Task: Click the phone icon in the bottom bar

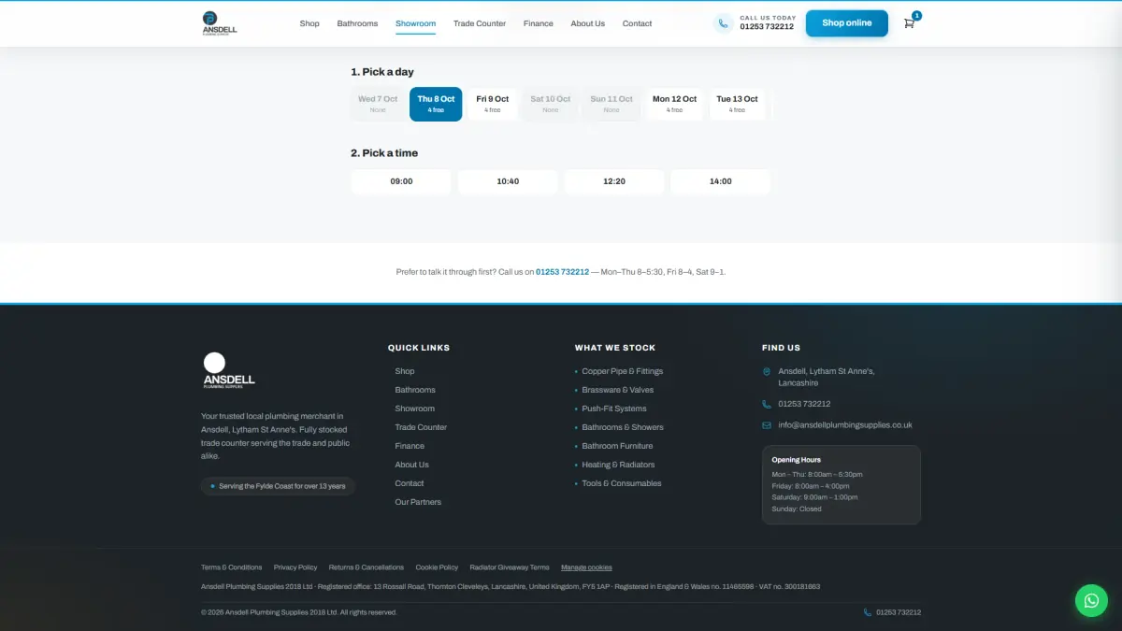Action: [868, 612]
